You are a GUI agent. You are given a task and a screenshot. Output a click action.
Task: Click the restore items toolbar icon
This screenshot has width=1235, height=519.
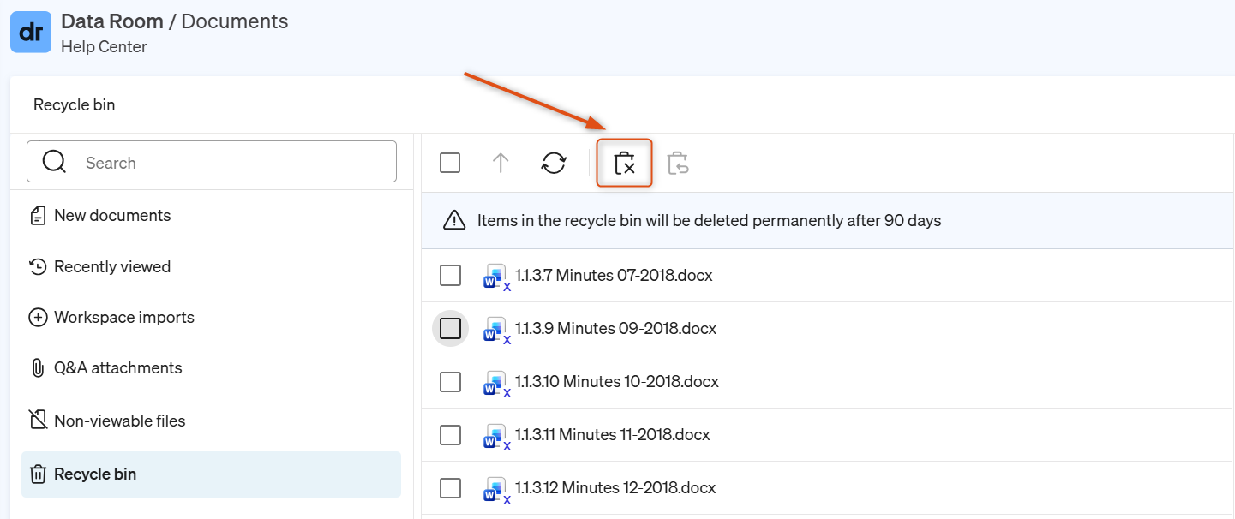coord(678,163)
